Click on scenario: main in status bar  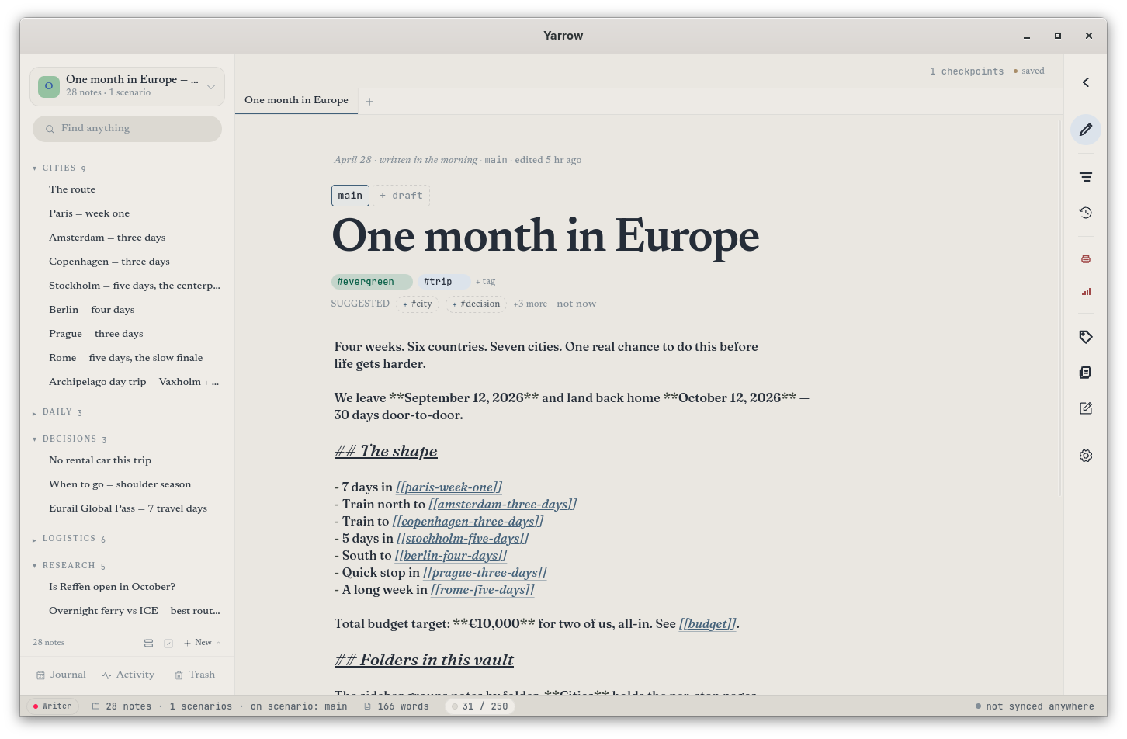tap(299, 706)
